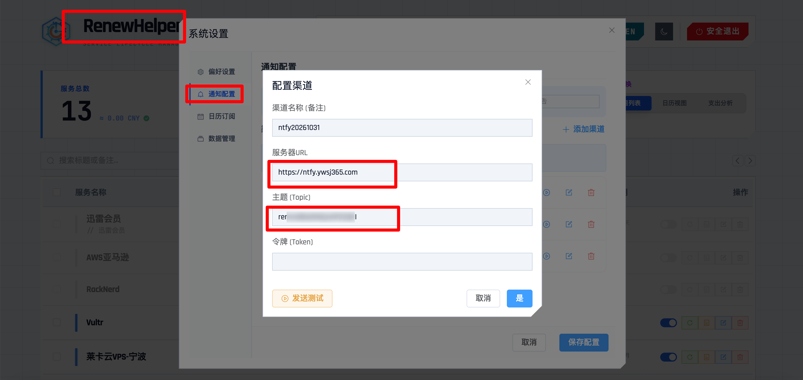
Task: Close the 配置渠道 dialog with X
Action: (x=528, y=82)
